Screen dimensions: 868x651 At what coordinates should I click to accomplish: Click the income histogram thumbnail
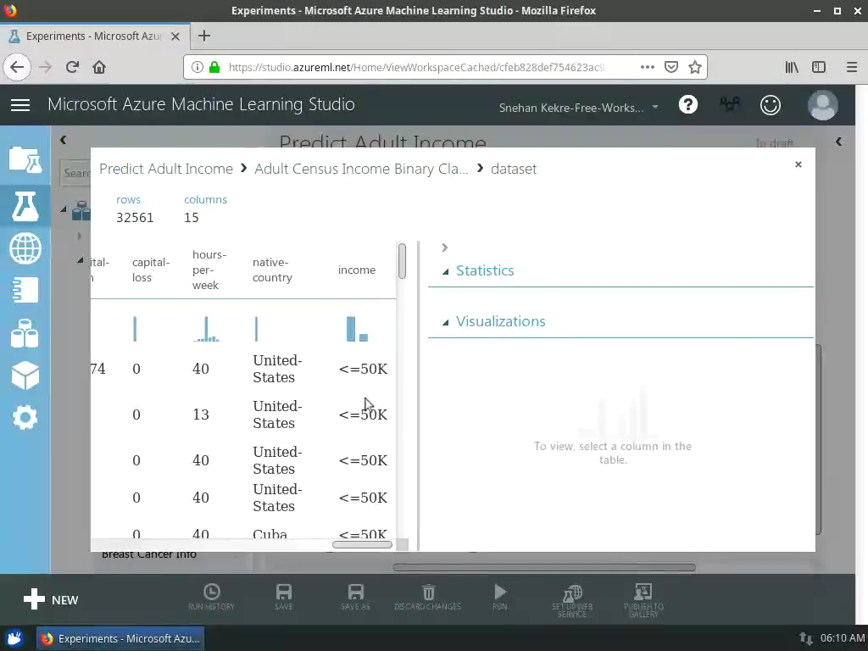pyautogui.click(x=357, y=329)
